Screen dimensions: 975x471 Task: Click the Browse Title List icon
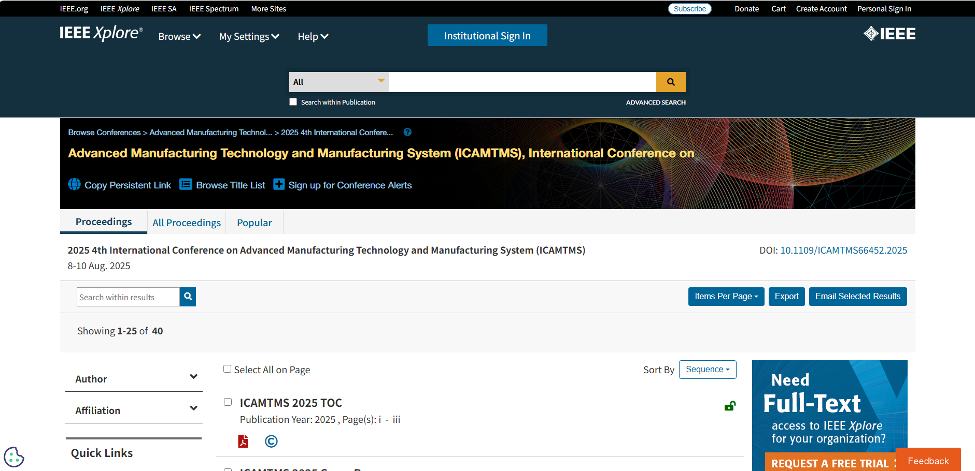coord(186,185)
